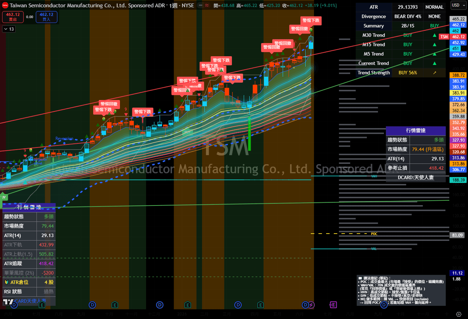Click the VAH label on the volume profile

click(374, 176)
